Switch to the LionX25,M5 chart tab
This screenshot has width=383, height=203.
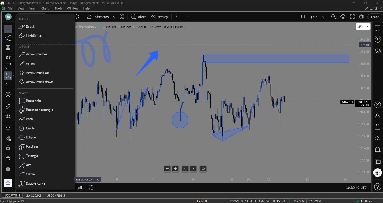pyautogui.click(x=33, y=195)
